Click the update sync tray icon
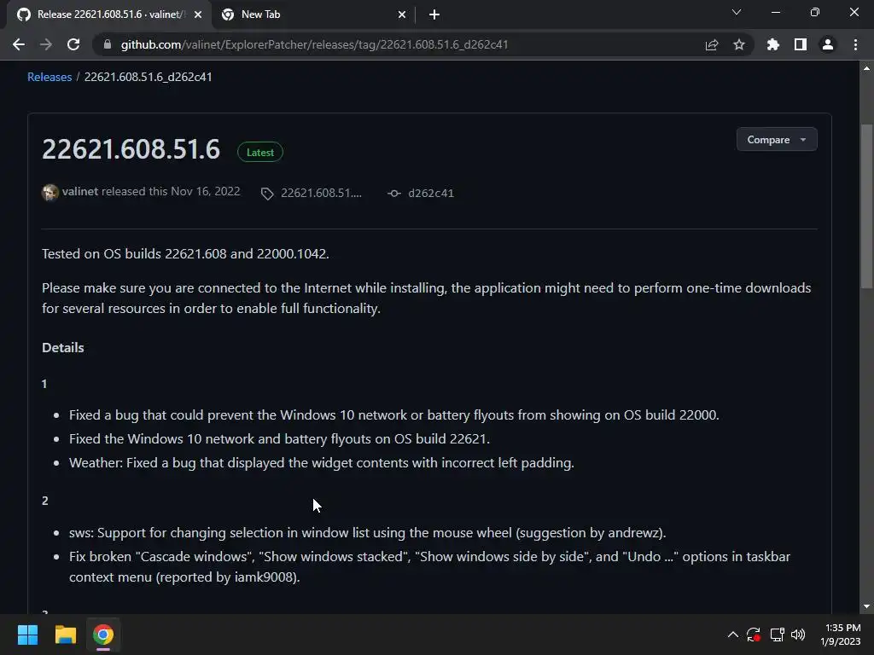Screen dimensions: 874x655 coord(754,635)
